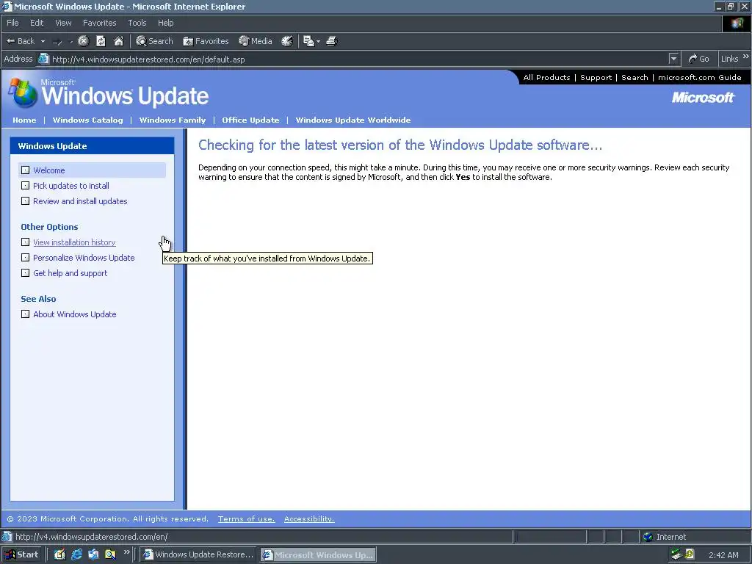This screenshot has height=564, width=752.
Task: Click the Windows flag throbber icon
Action: click(x=737, y=23)
